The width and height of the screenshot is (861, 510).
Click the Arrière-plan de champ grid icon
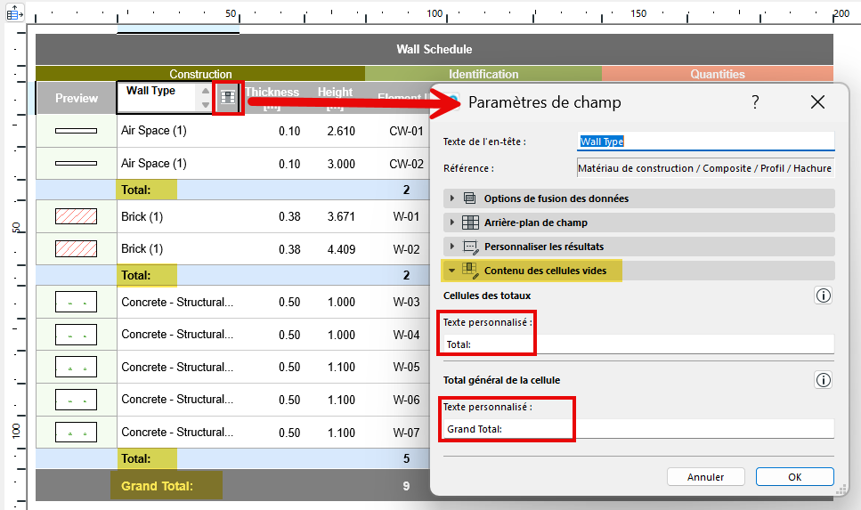[x=470, y=223]
